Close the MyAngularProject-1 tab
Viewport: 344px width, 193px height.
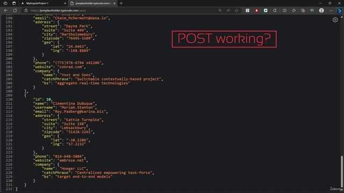[65, 3]
